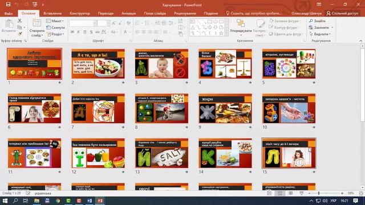Click zoom in plus button
Screen dimensions: 365x205
pos(342,194)
